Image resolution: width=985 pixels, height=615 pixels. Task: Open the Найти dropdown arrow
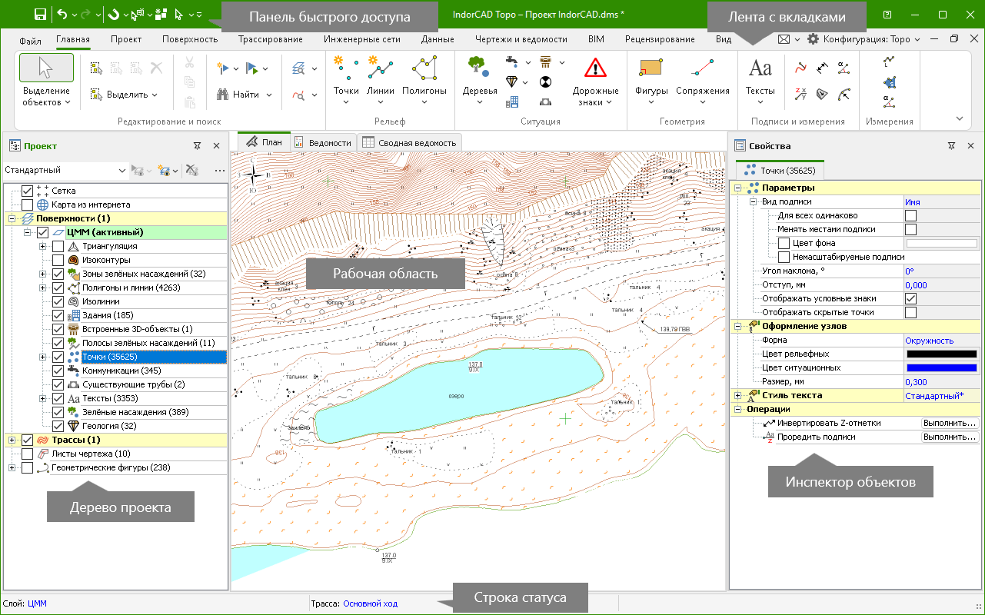point(269,95)
